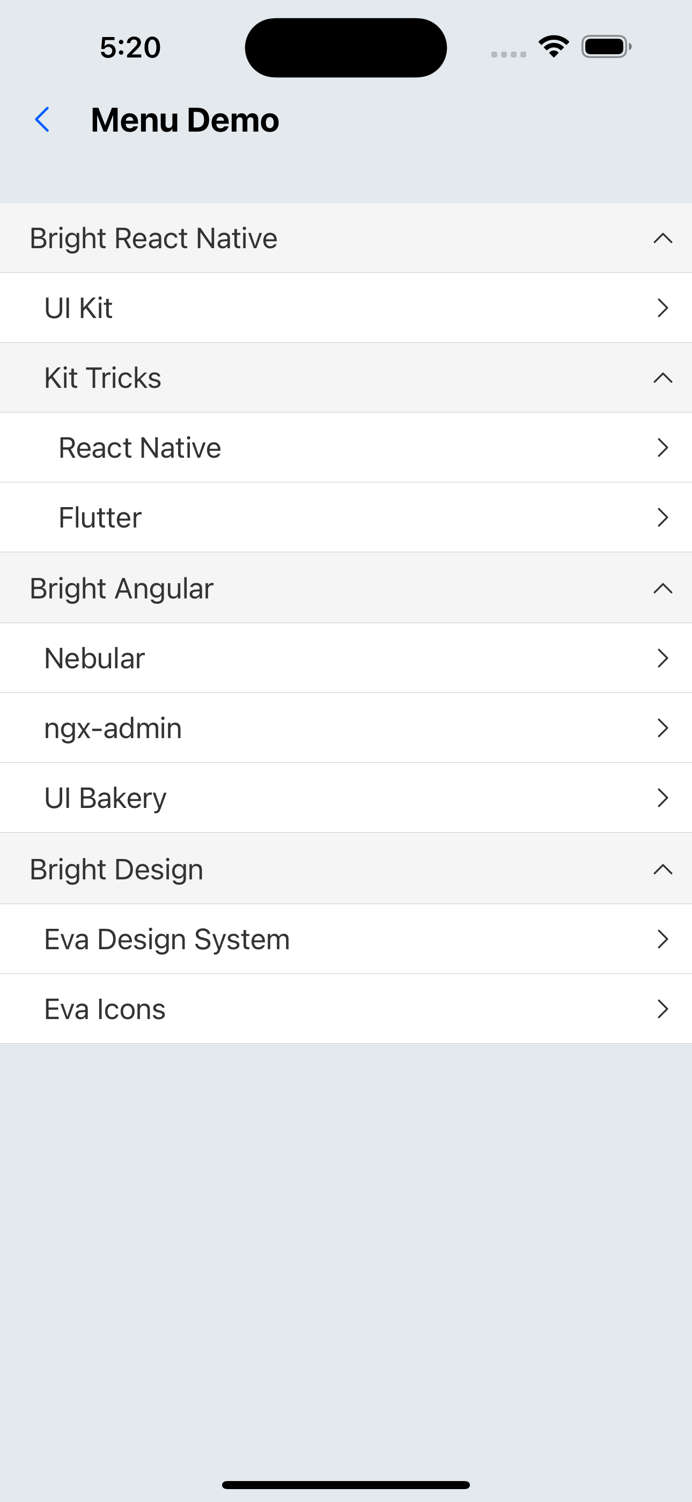Click the arrow icon beside Nebular

[x=662, y=658]
